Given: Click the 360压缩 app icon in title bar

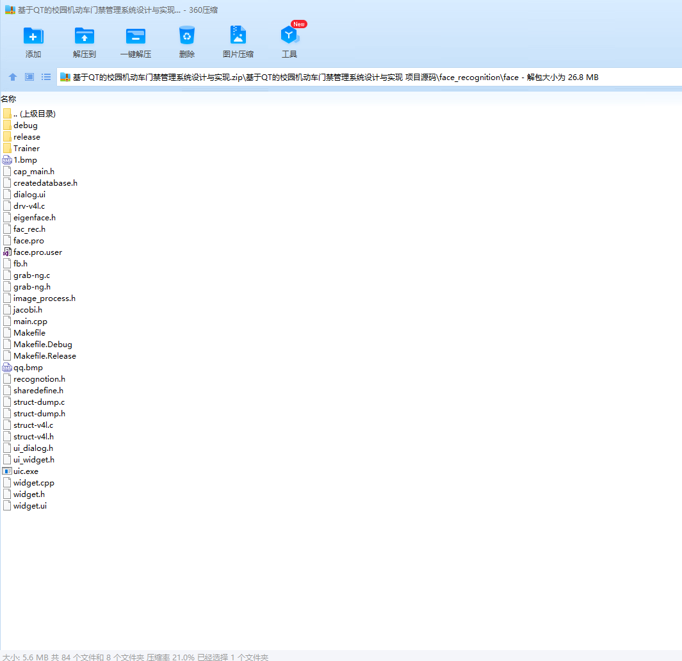Looking at the screenshot, I should (10, 10).
